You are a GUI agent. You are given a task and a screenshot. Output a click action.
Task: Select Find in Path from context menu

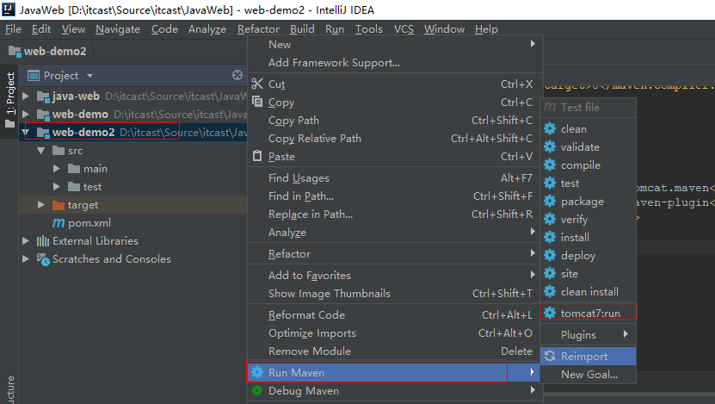click(300, 196)
